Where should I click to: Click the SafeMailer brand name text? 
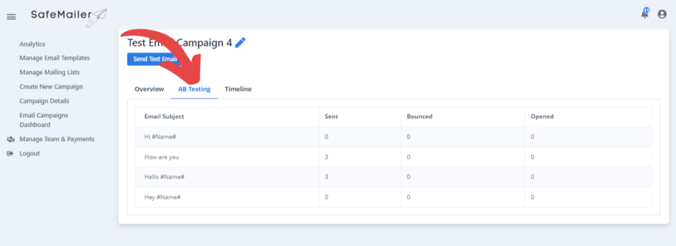[x=61, y=15]
